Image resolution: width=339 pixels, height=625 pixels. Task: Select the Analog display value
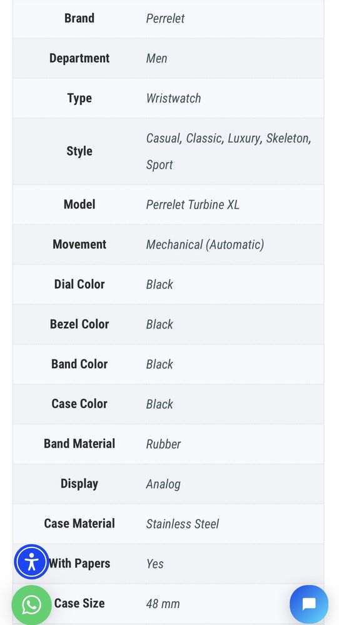[x=163, y=484]
